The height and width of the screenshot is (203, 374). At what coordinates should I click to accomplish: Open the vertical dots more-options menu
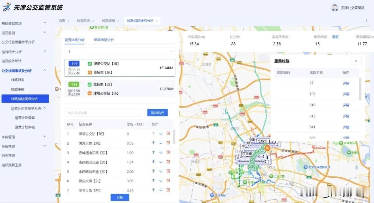pos(367,21)
